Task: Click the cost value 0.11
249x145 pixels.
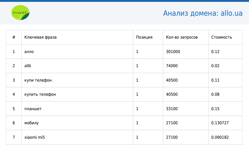Action: [215, 80]
